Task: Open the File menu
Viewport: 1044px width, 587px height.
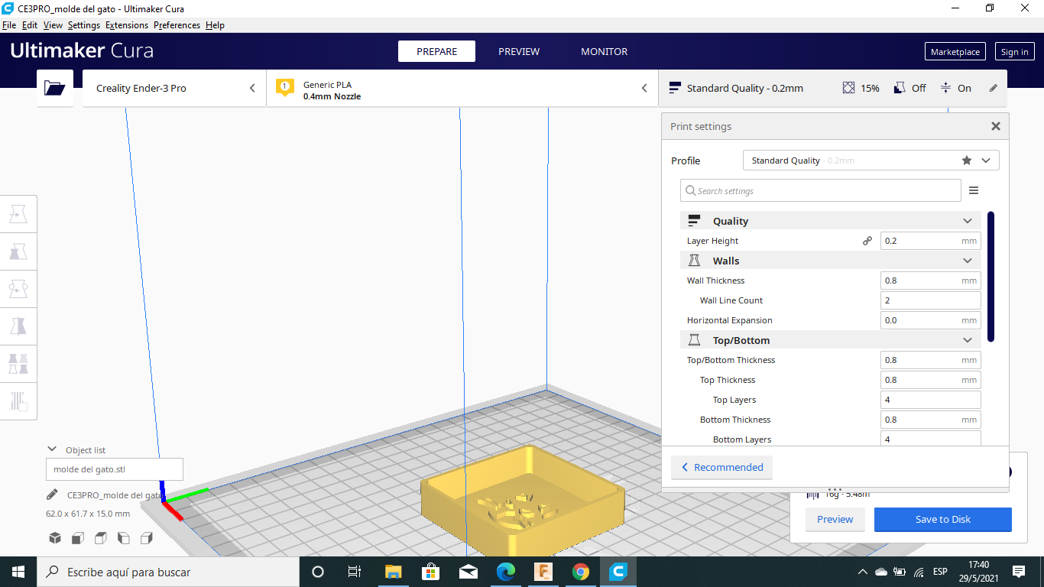Action: (9, 25)
